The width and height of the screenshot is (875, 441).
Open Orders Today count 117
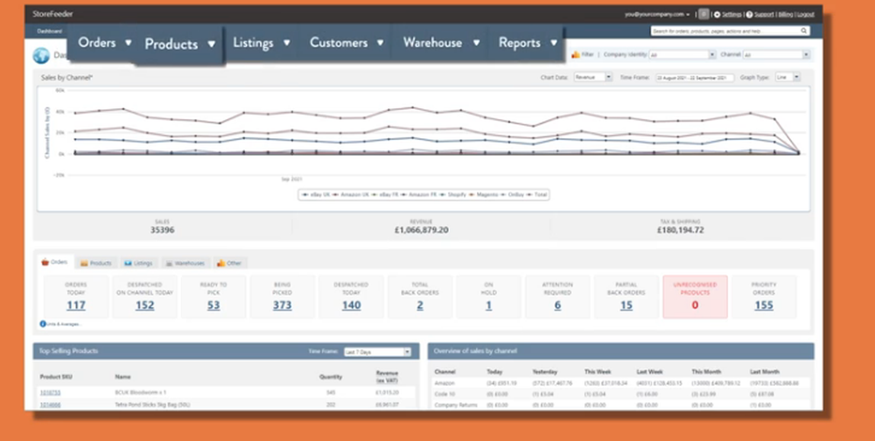[76, 305]
